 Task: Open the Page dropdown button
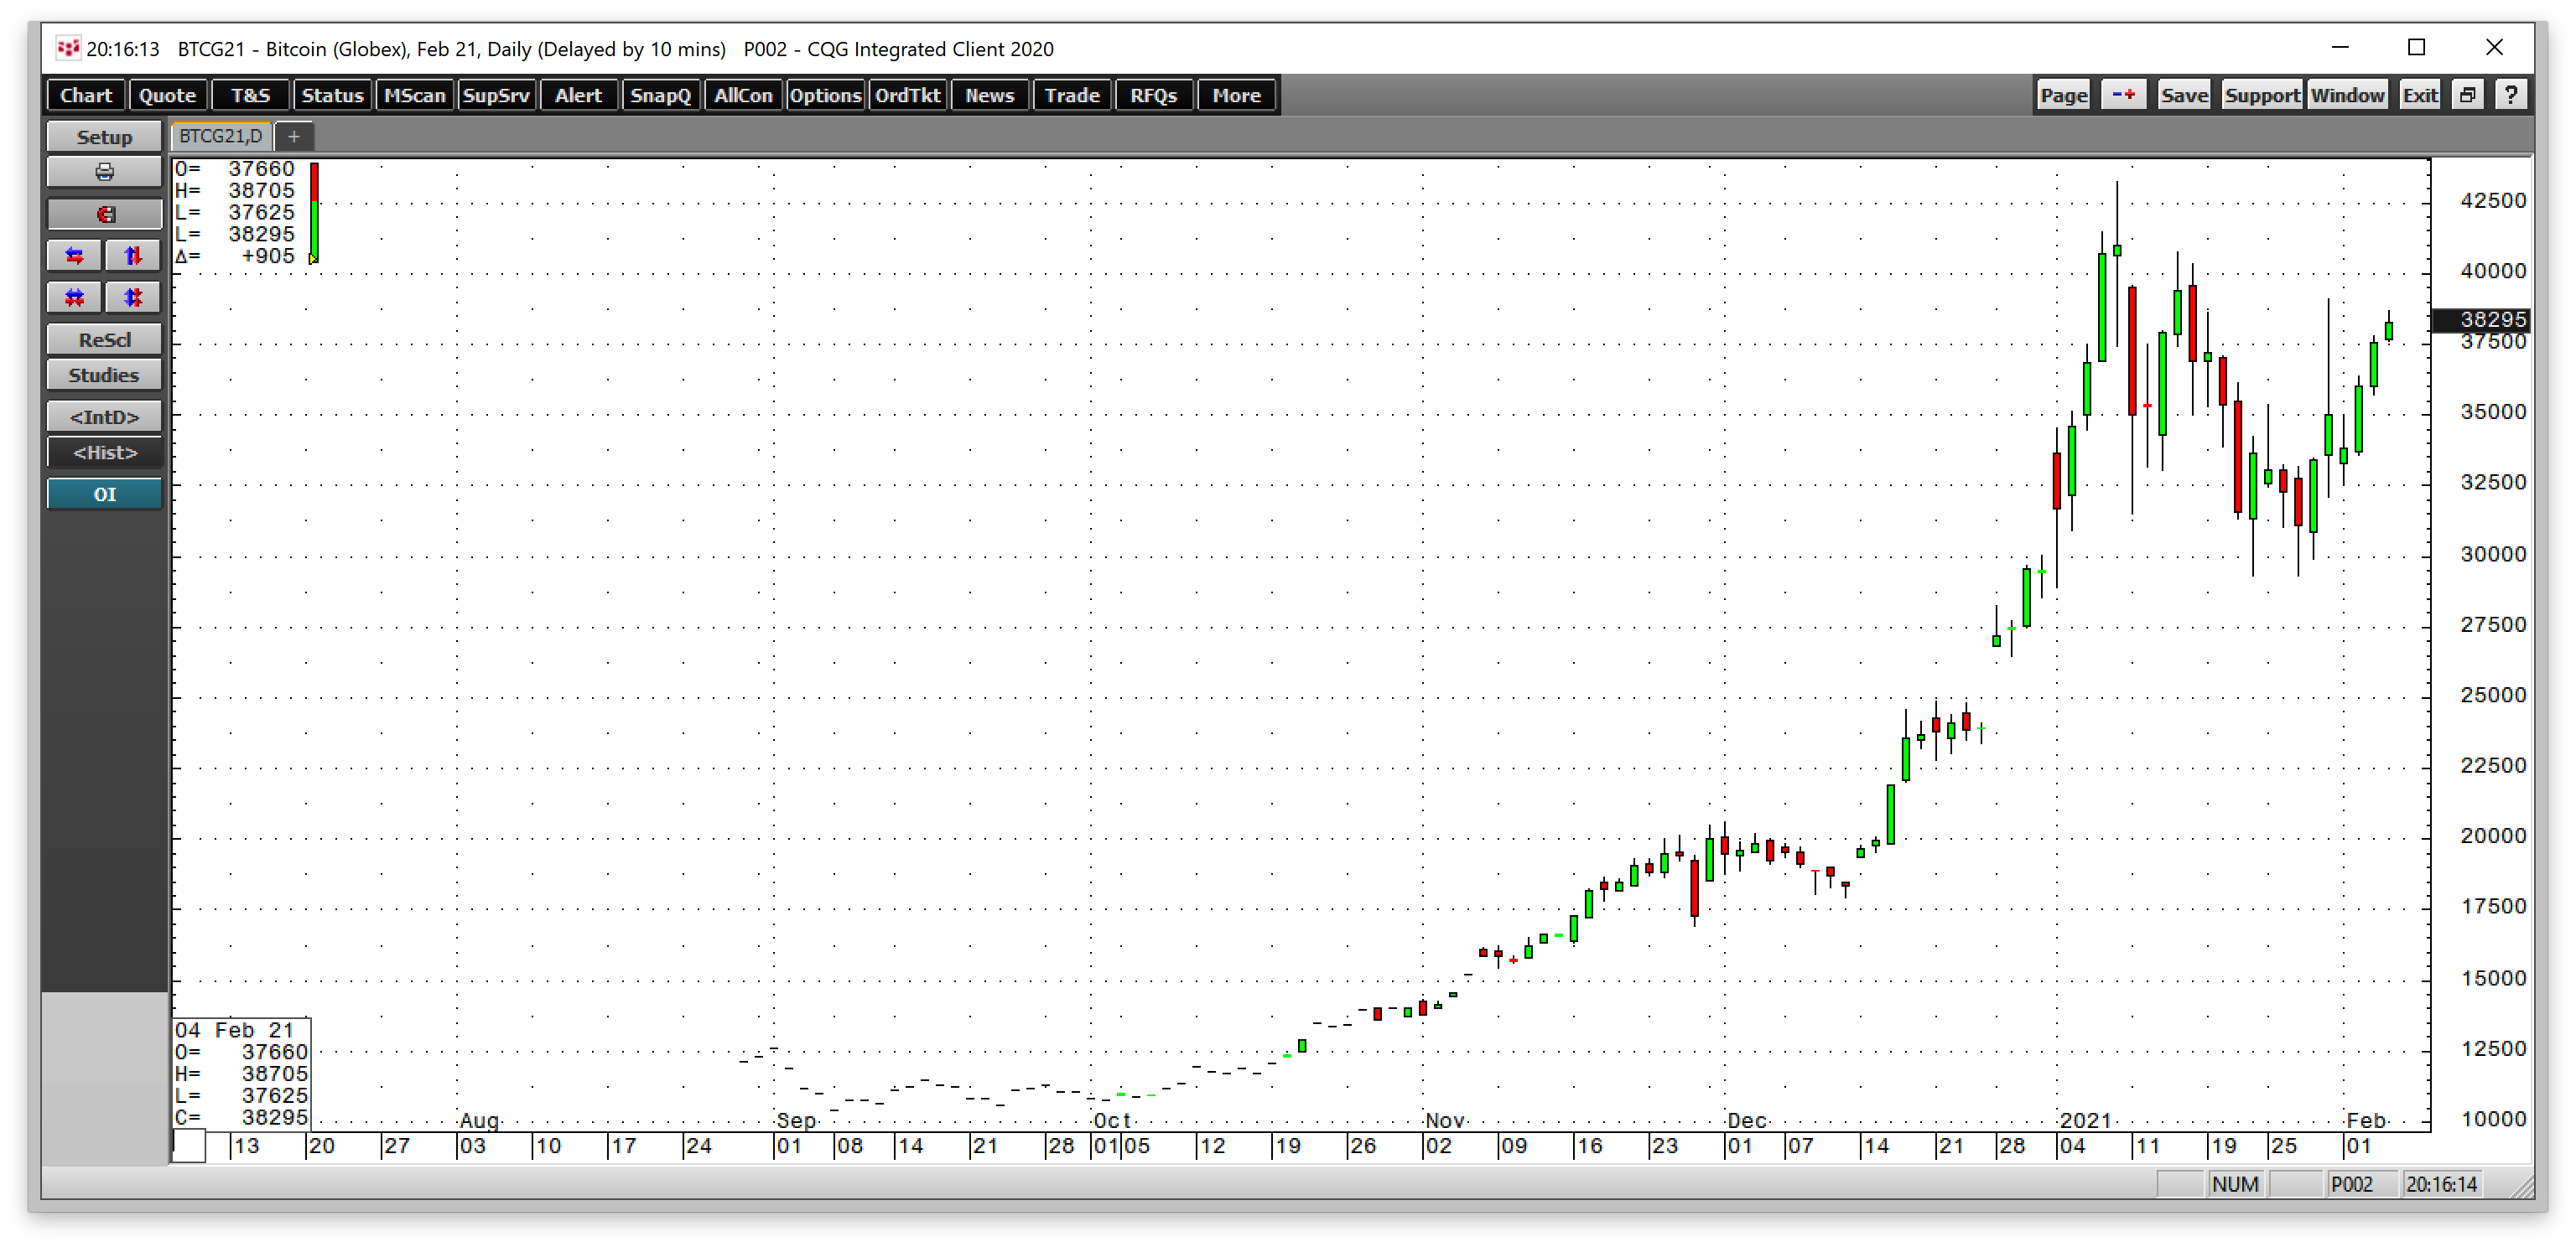[2064, 95]
